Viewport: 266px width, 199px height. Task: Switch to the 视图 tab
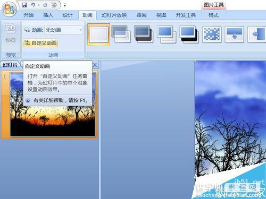(x=161, y=15)
